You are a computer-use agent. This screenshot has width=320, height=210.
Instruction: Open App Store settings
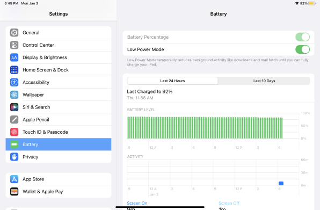tap(59, 179)
